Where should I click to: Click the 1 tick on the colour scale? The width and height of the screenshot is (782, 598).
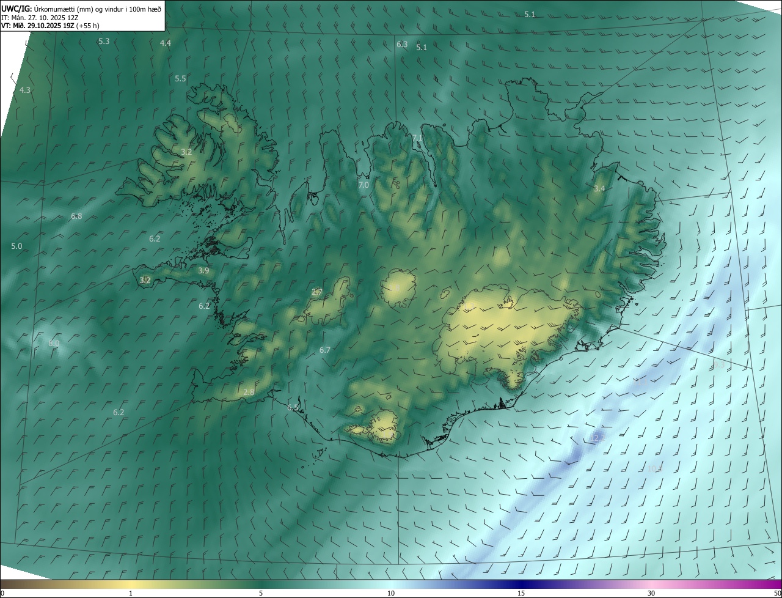(131, 593)
